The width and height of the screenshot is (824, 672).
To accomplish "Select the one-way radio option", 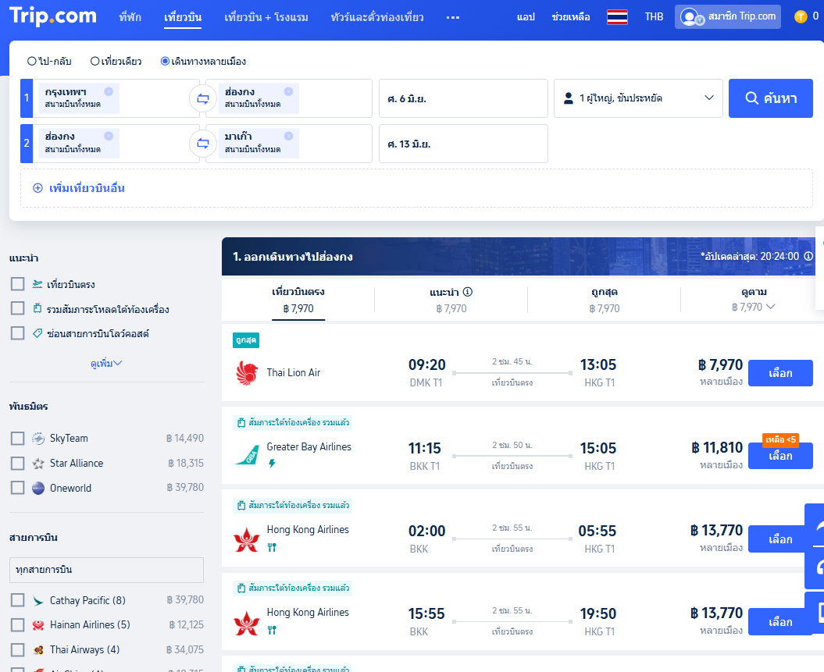I will [x=95, y=61].
